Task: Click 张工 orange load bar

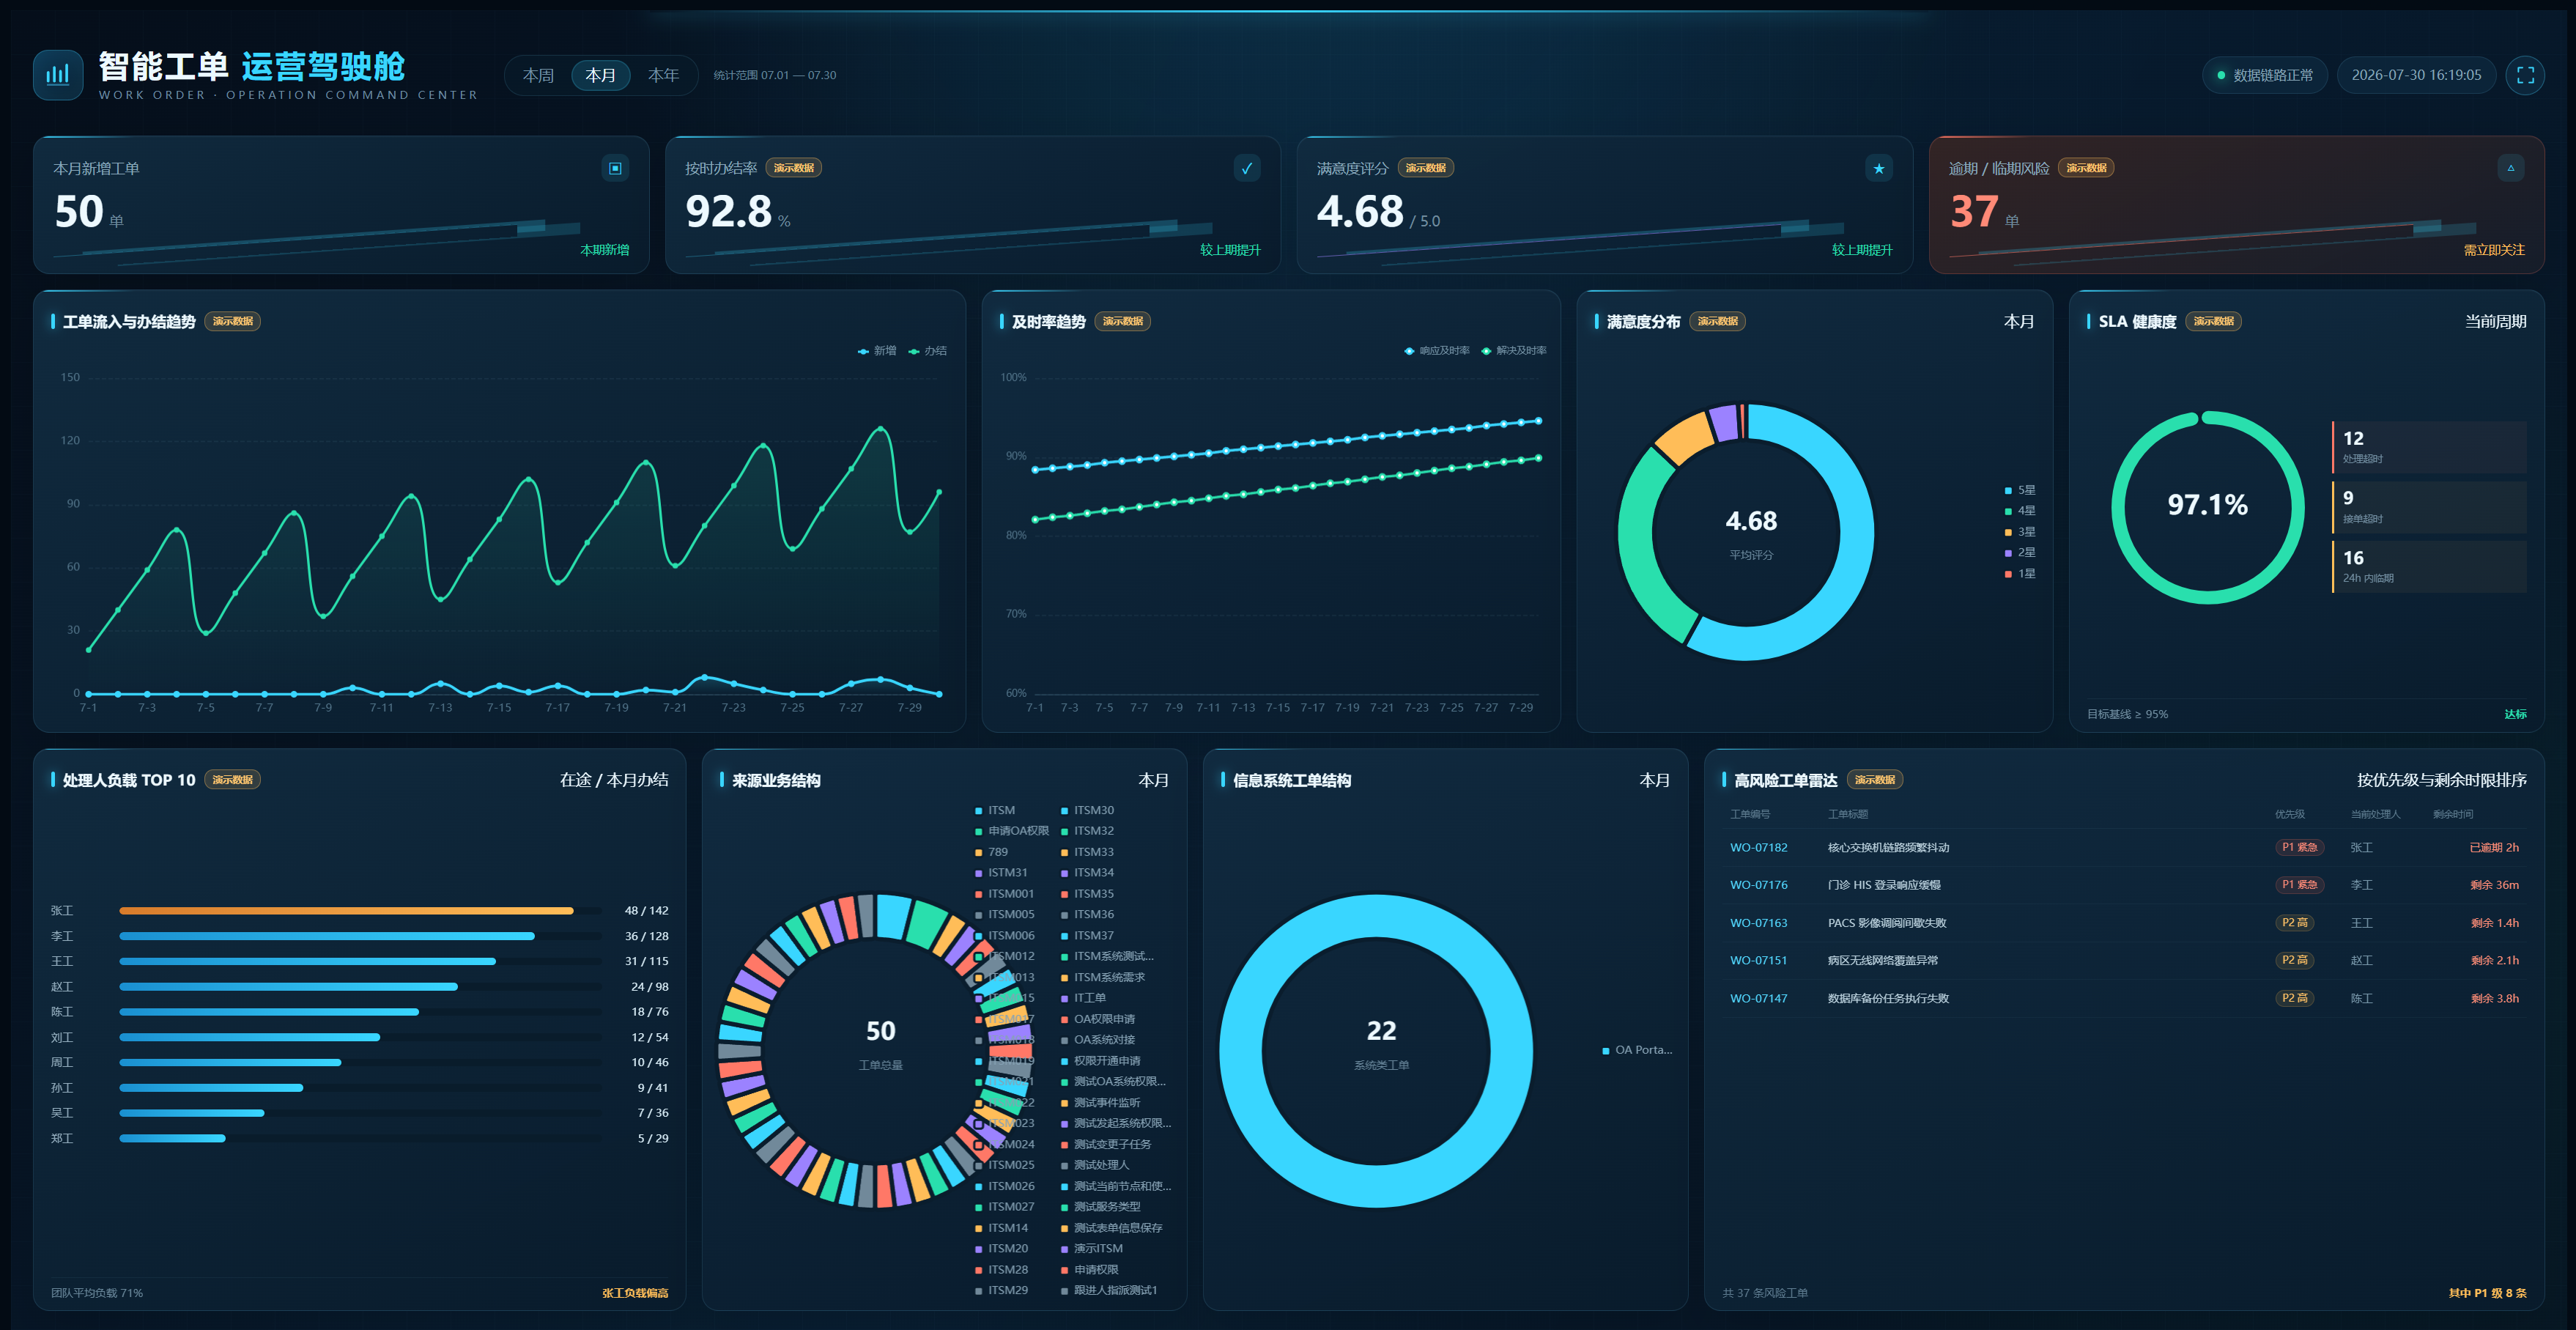Action: 346,911
